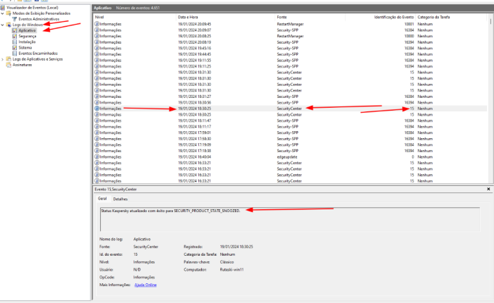Image resolution: width=494 pixels, height=303 pixels.
Task: Click date cell 19/01/2024 17:58:30
Action: pyautogui.click(x=194, y=139)
